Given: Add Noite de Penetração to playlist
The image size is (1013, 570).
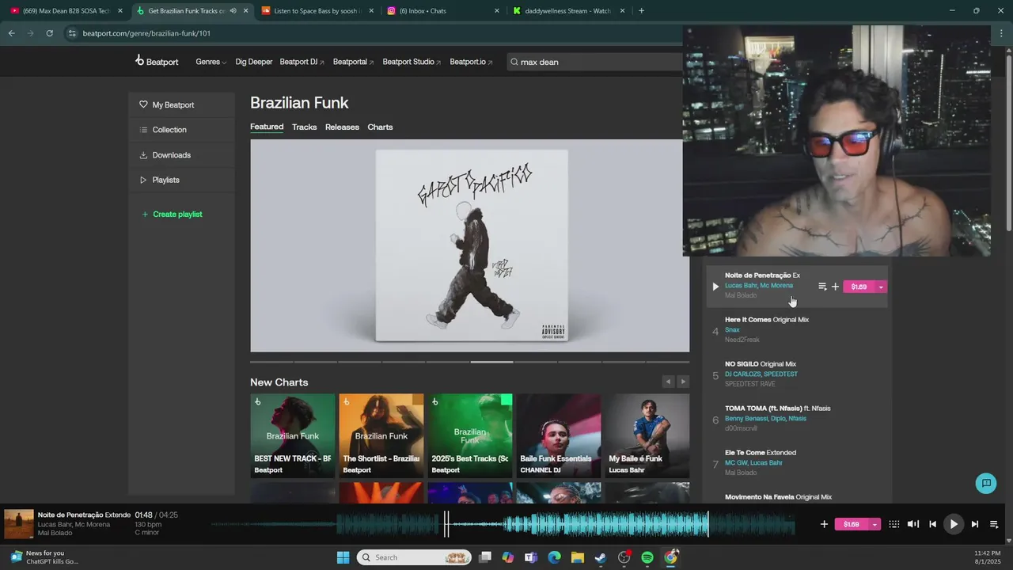Looking at the screenshot, I should [x=835, y=287].
